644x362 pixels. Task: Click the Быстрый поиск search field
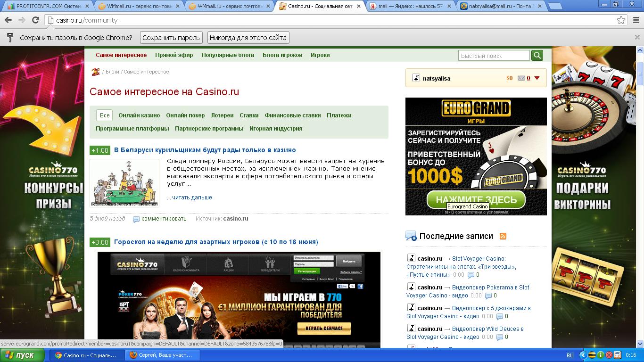[x=494, y=56]
